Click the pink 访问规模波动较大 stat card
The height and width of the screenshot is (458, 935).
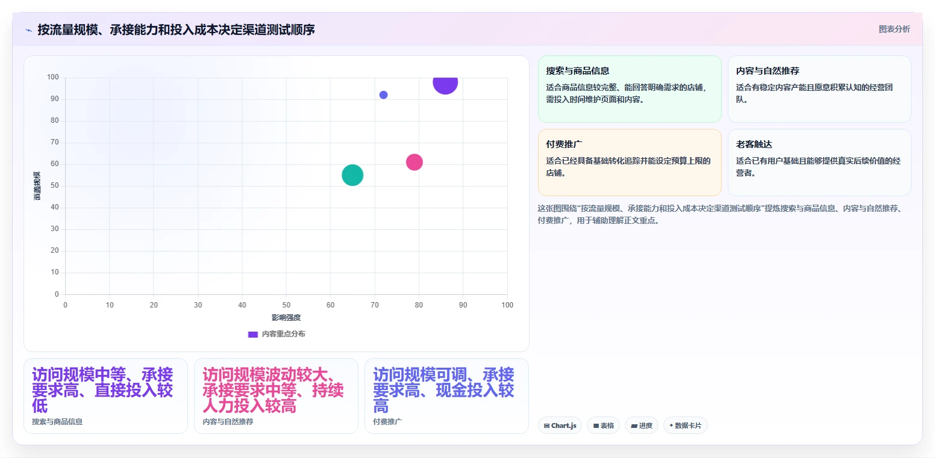tap(276, 396)
